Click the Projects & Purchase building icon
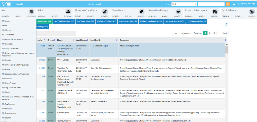This screenshot has height=122, width=257. click(x=215, y=12)
